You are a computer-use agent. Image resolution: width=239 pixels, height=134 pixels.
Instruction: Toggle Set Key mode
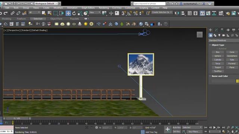(x=177, y=131)
